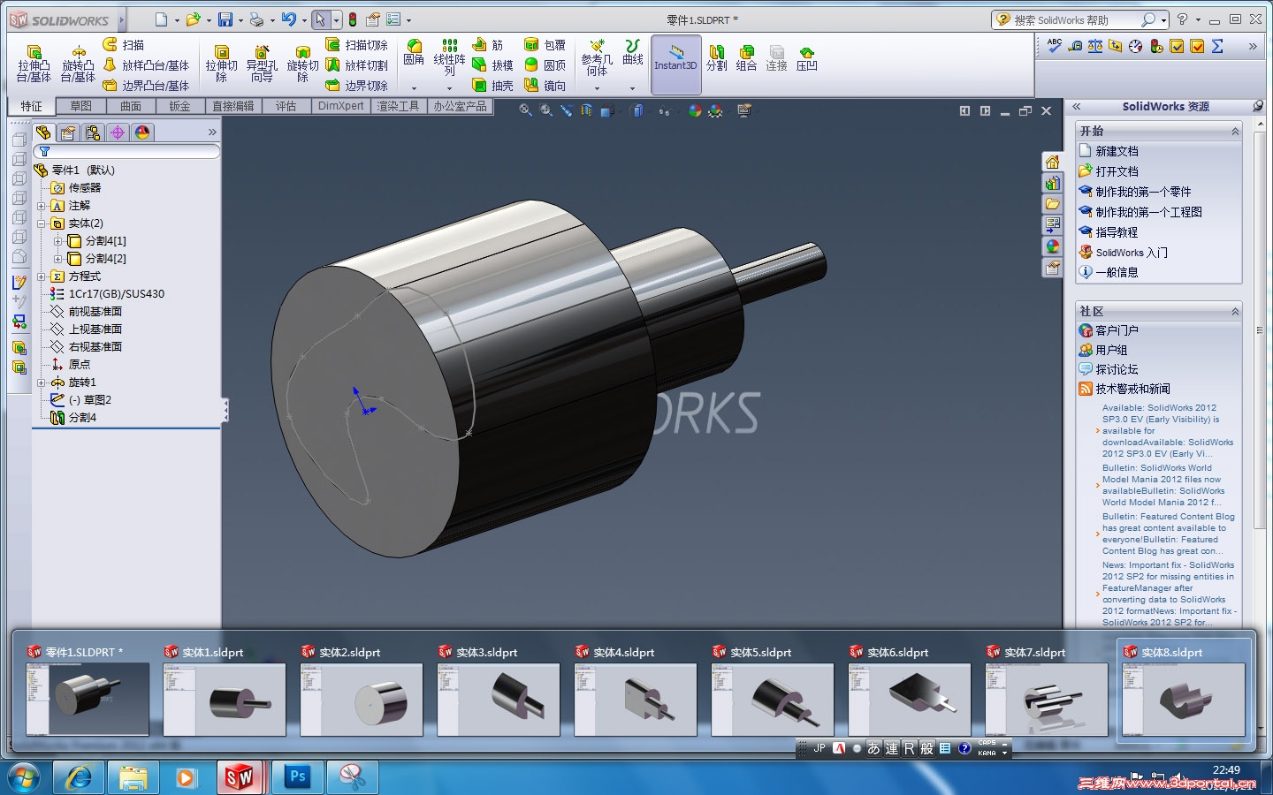Choose the 扫描 sweep feature
This screenshot has width=1273, height=795.
coord(123,45)
